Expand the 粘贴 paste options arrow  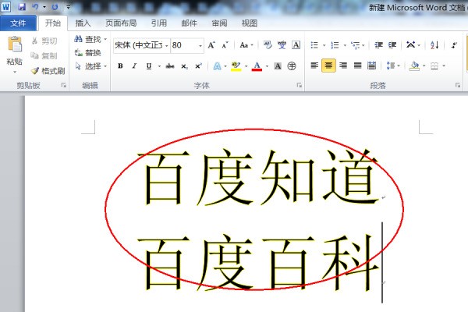point(15,72)
